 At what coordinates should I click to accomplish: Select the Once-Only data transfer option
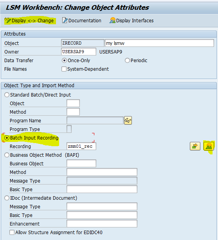tap(64, 61)
